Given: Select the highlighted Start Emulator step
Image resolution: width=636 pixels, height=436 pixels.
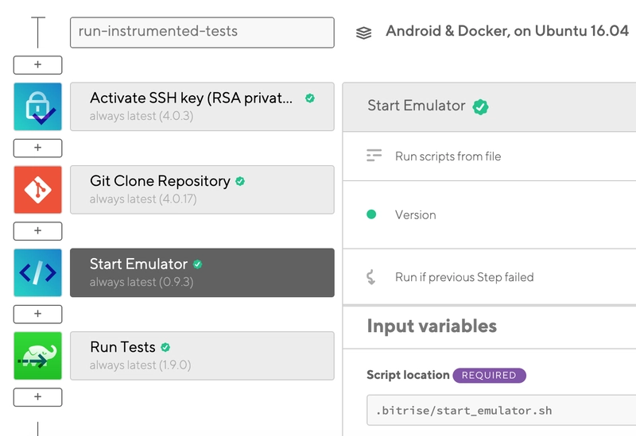Looking at the screenshot, I should 202,272.
